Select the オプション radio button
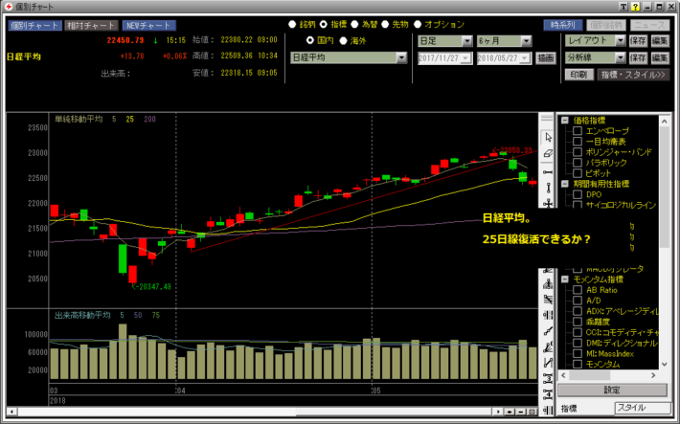Image resolution: width=680 pixels, height=424 pixels. point(418,25)
